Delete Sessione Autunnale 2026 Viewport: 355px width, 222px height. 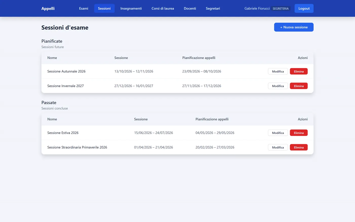[299, 71]
